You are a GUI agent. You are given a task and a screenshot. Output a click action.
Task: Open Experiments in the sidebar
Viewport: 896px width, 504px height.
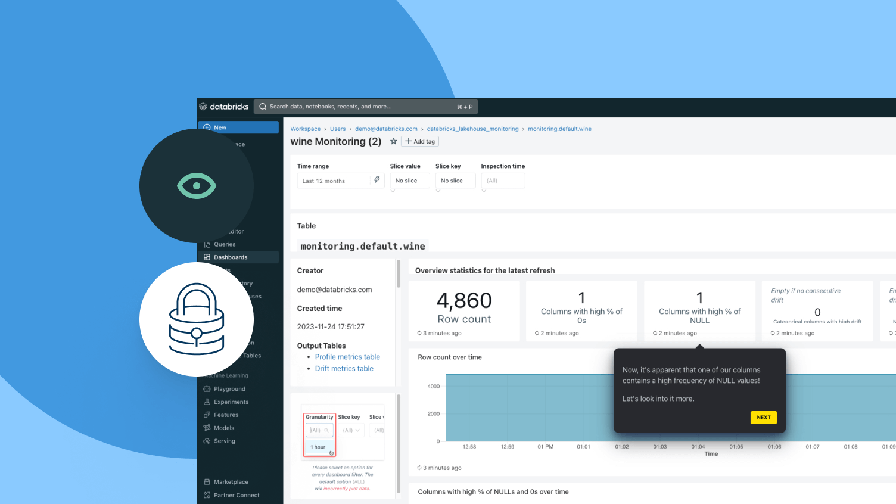(231, 402)
